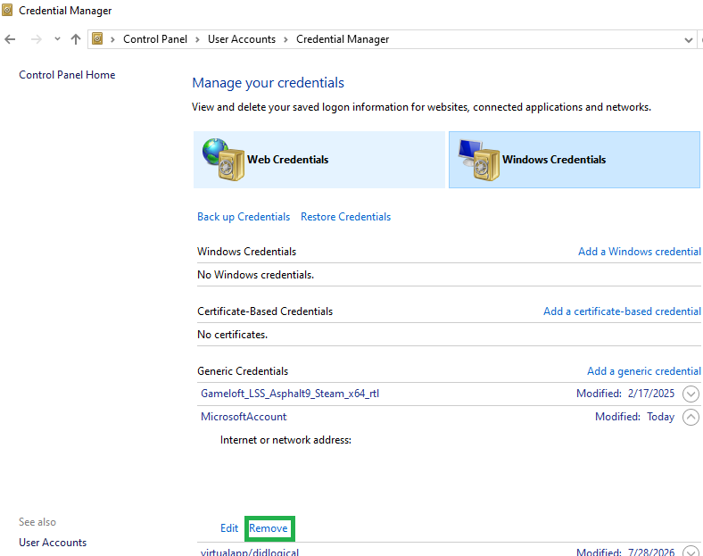Click the Forward navigation arrow
This screenshot has height=556, width=703.
click(x=36, y=39)
